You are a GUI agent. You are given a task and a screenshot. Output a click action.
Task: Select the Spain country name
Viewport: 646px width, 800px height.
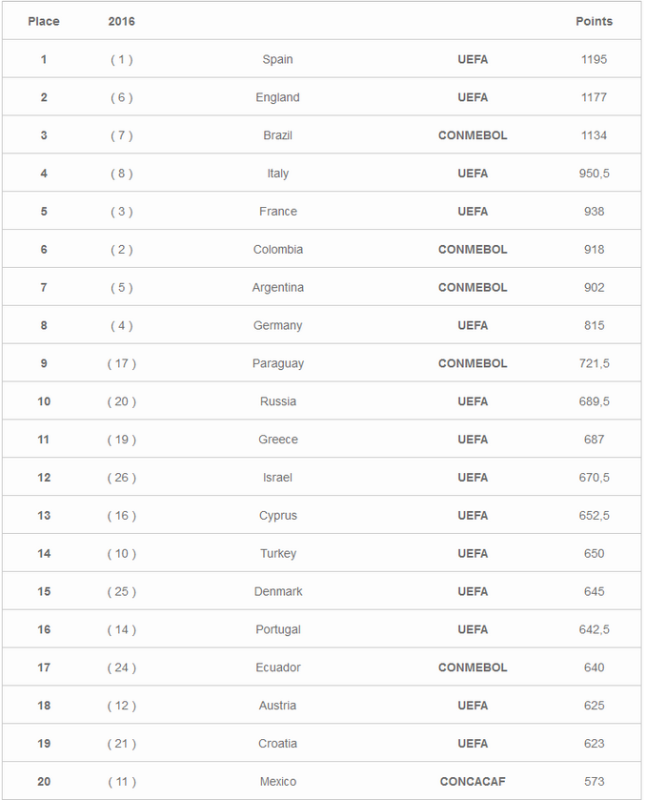pyautogui.click(x=277, y=59)
